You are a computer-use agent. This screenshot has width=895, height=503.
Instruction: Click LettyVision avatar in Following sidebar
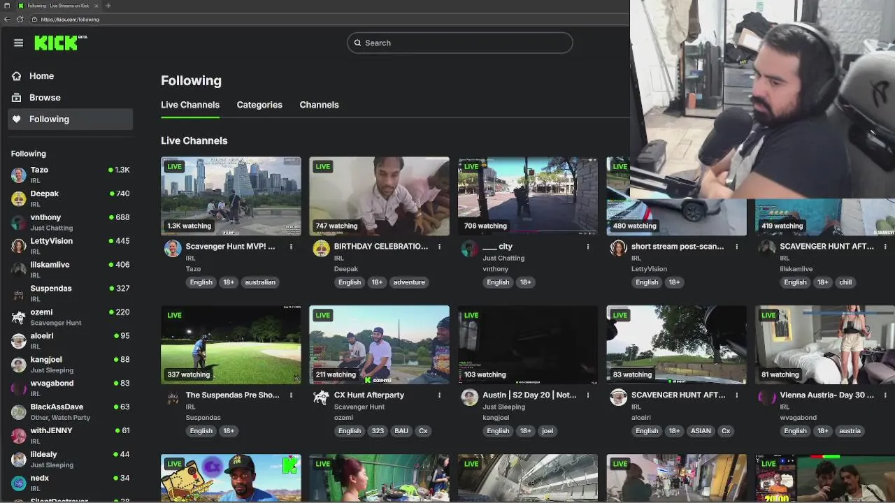(x=19, y=247)
